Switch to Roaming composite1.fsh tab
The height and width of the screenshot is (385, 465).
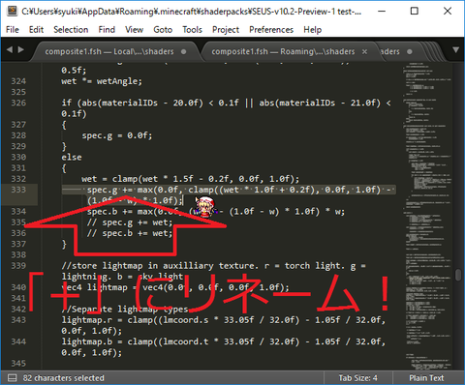[x=283, y=51]
